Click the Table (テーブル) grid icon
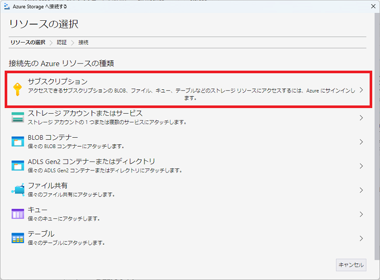This screenshot has height=280, width=380. click(x=18, y=238)
